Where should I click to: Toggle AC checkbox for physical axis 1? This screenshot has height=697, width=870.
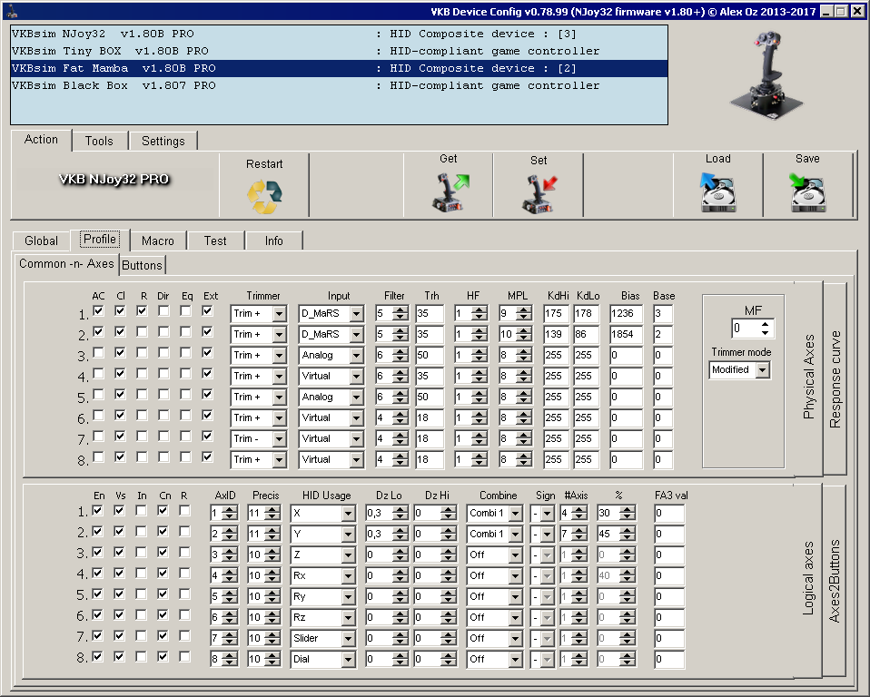tap(98, 311)
